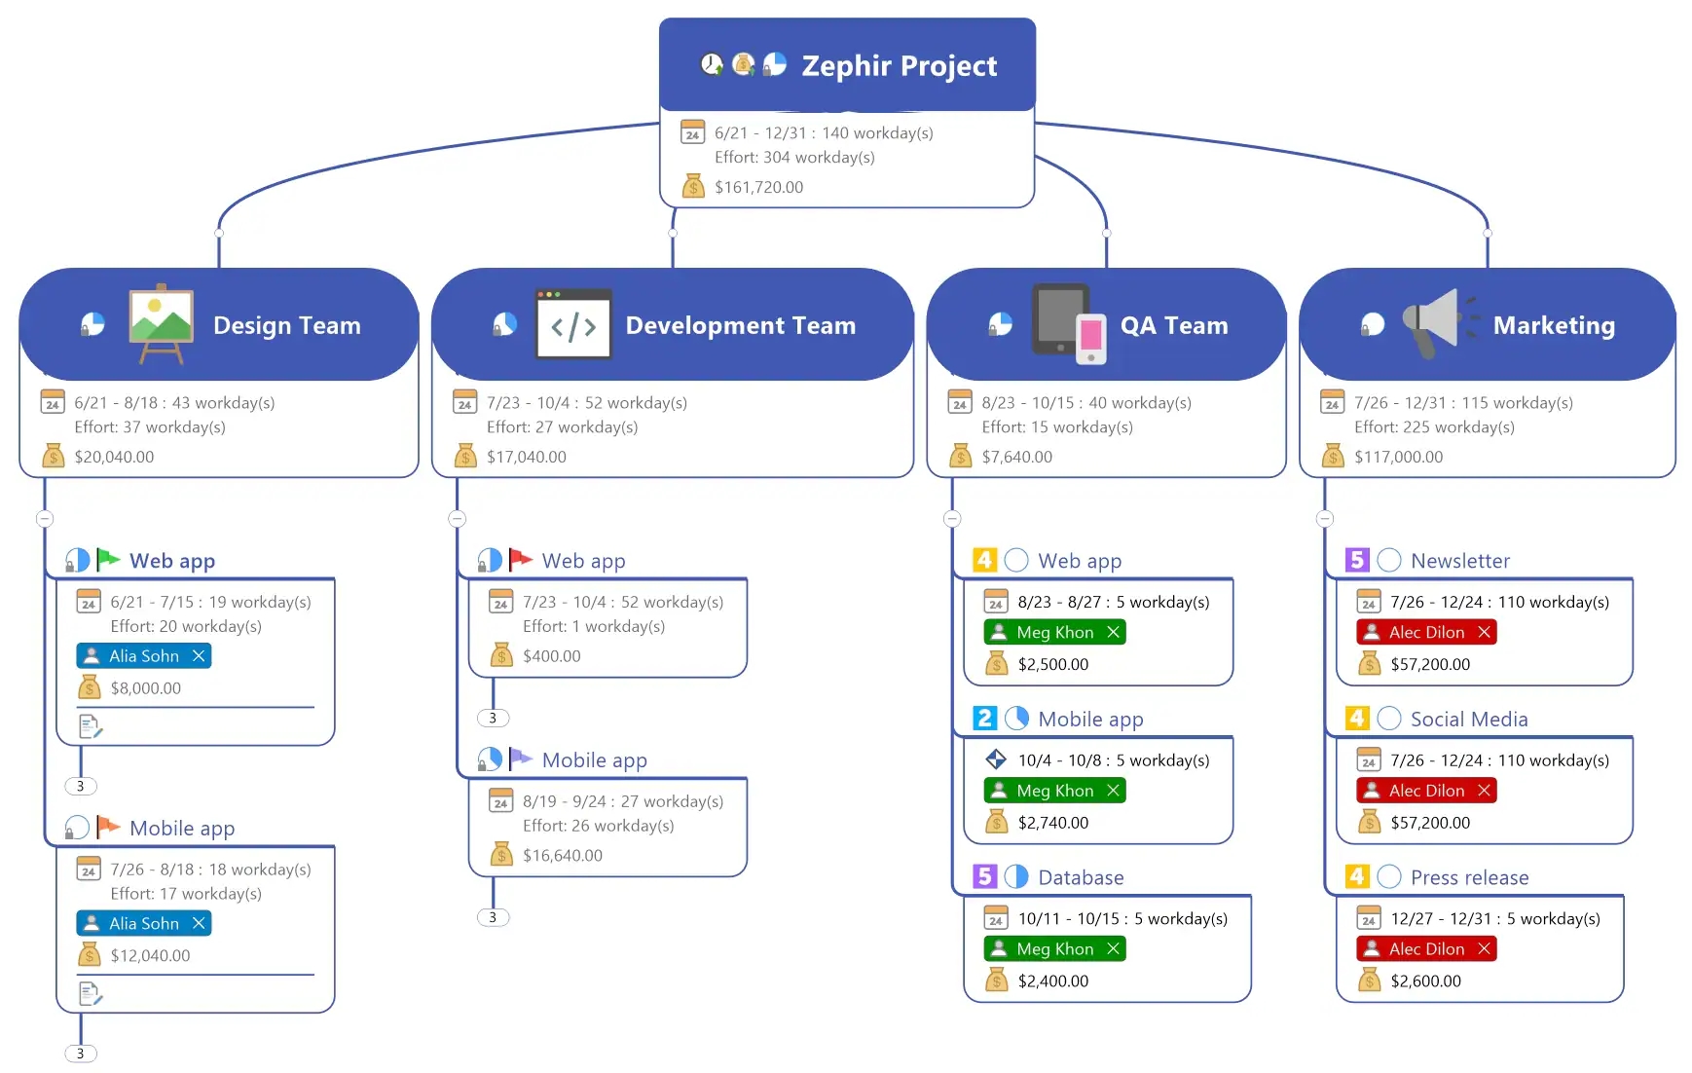Viewport: 1692px width, 1073px height.
Task: Click the calendar icon on the Development Team node
Action: 464,402
